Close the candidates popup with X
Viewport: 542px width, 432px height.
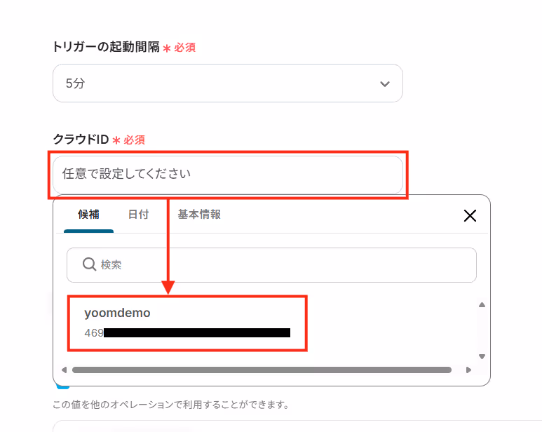[x=470, y=216]
